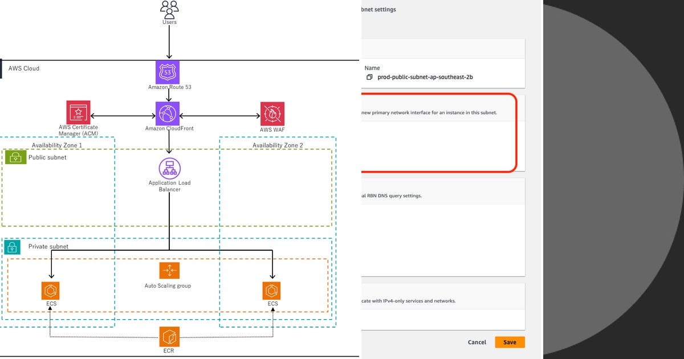Save the subnet settings changes
This screenshot has height=359, width=684.
(x=510, y=342)
